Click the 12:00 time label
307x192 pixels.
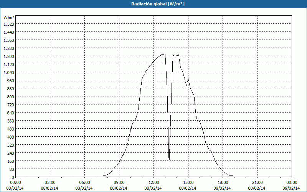tap(154, 183)
